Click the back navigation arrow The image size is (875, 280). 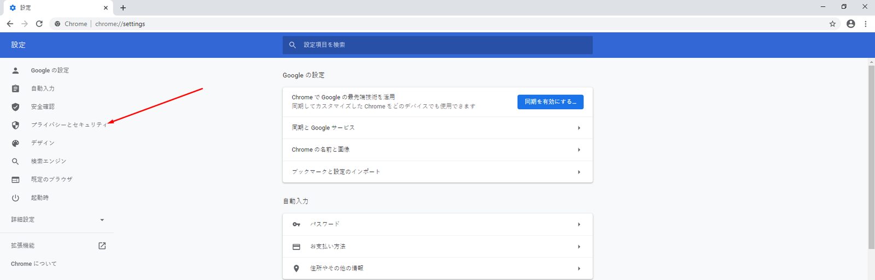click(10, 24)
